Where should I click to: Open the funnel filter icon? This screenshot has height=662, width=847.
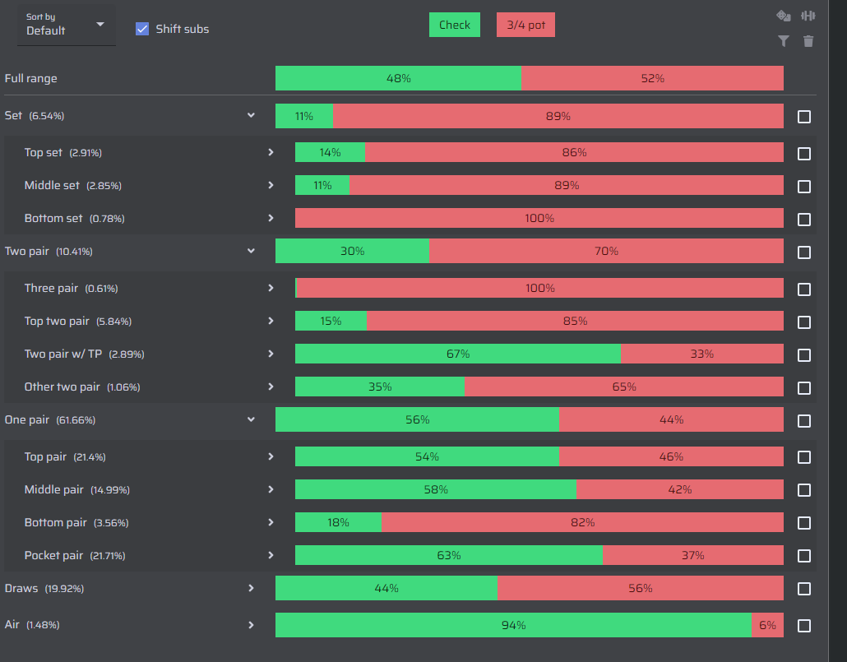click(783, 41)
